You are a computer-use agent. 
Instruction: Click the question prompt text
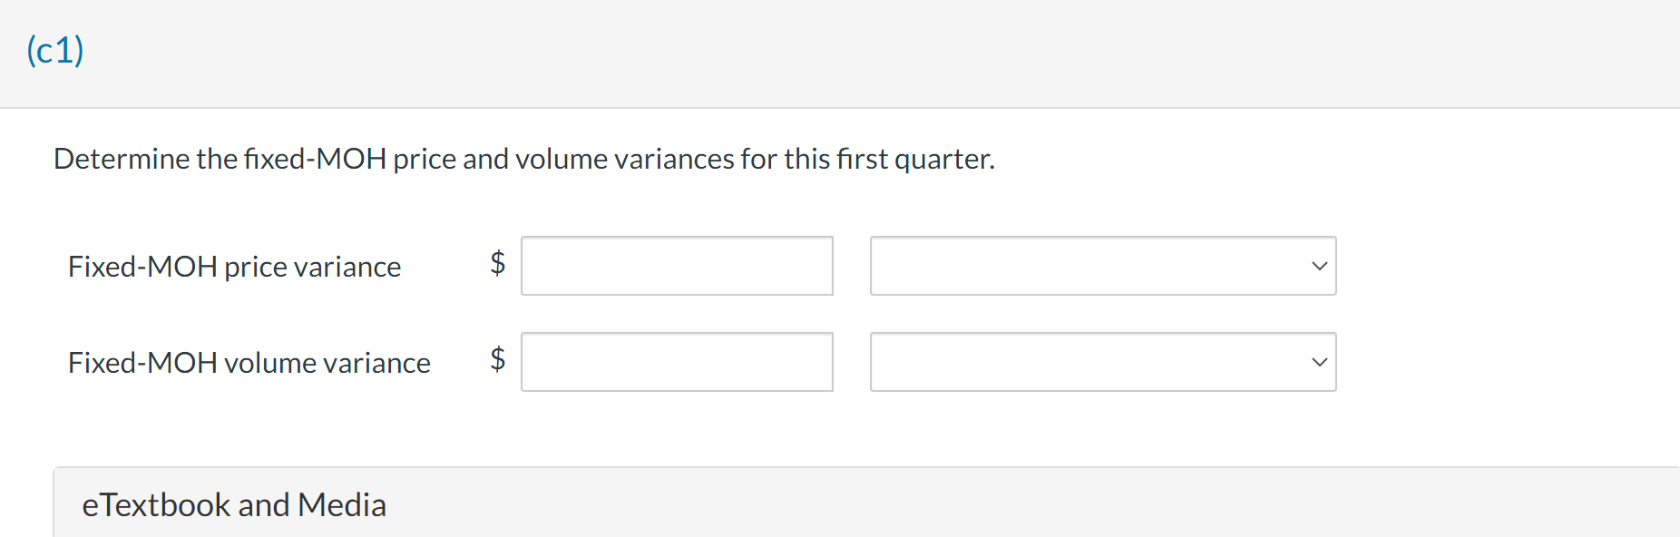[x=524, y=159]
